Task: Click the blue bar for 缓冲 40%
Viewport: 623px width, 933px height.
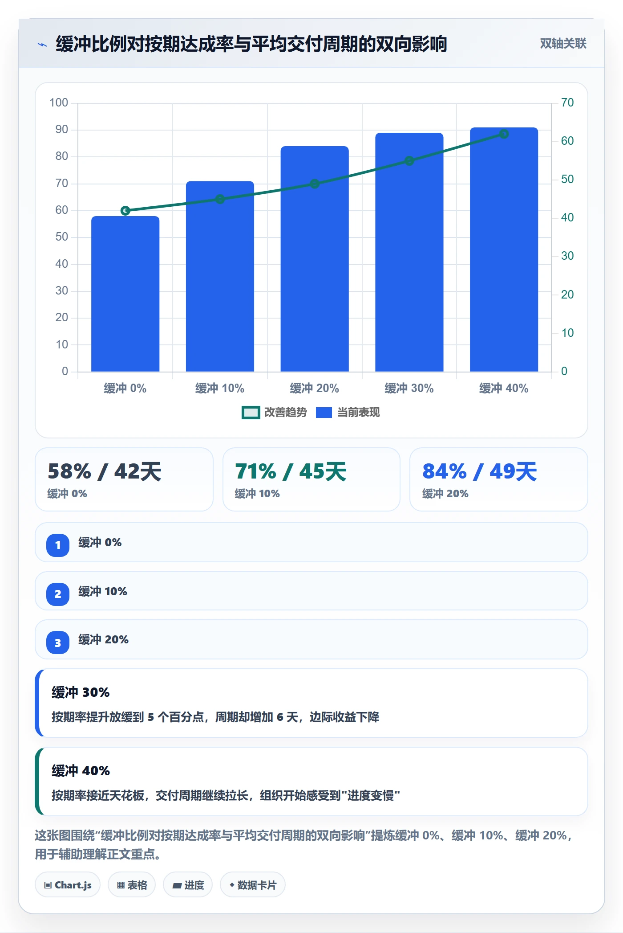Action: [504, 250]
